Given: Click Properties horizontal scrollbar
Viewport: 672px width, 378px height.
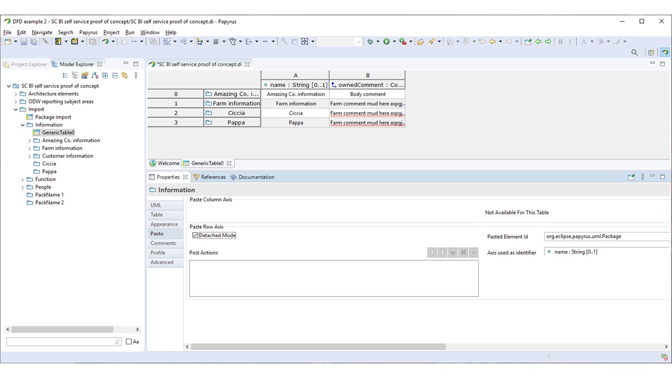Looking at the screenshot, I should click(318, 346).
